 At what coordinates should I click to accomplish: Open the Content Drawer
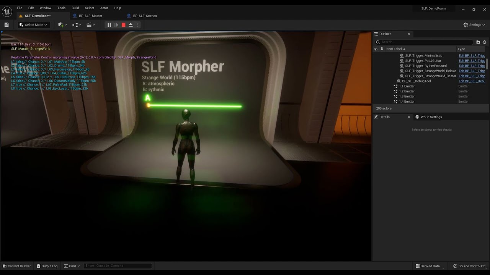[17, 266]
